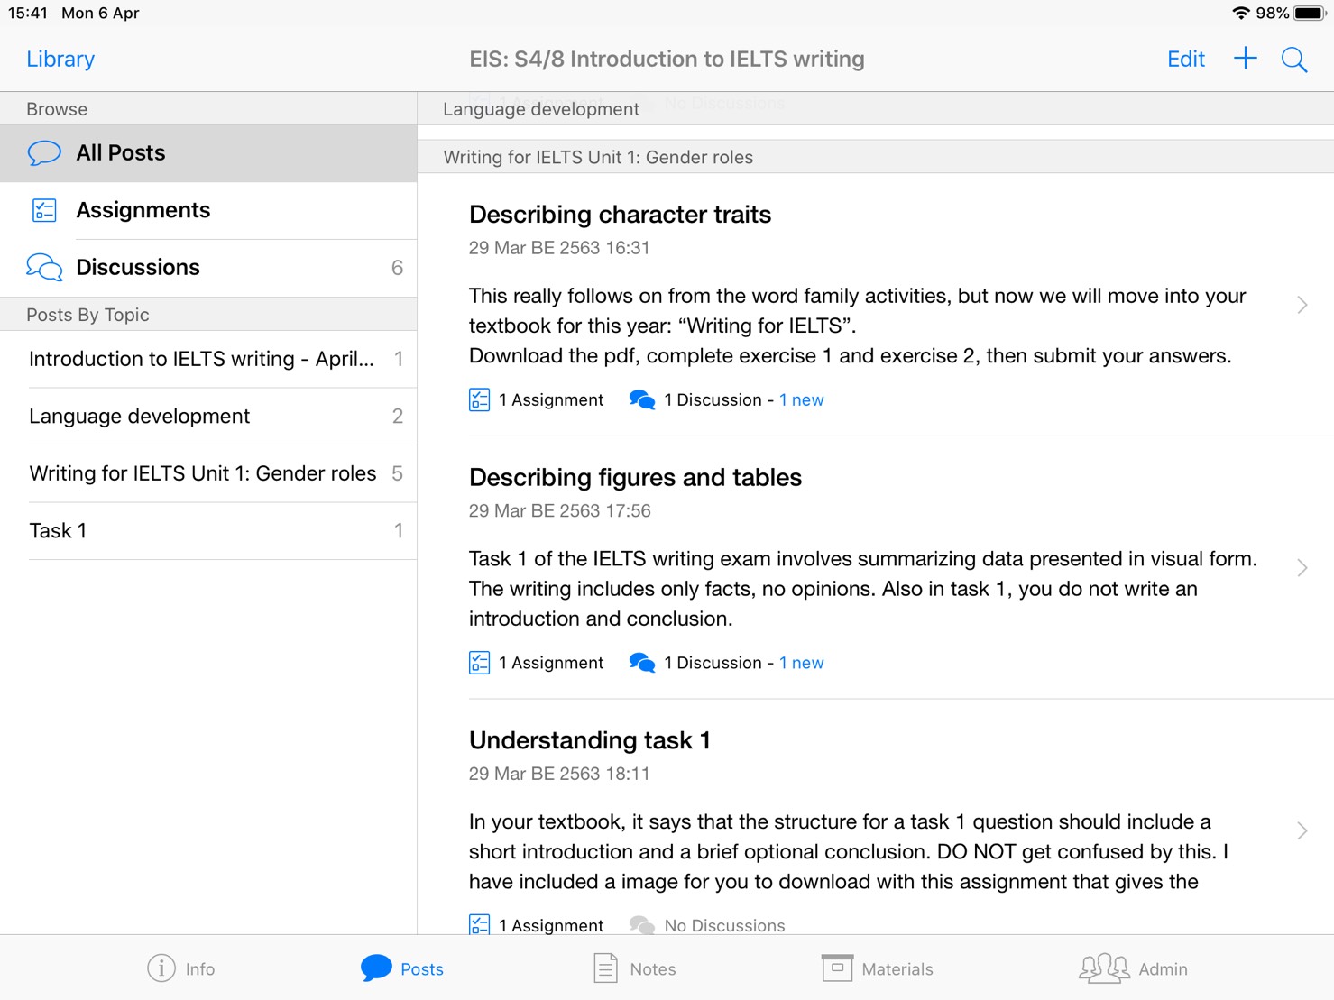Tap the Notes page icon in bottom bar
Screen dimensions: 1334x1000
pyautogui.click(x=605, y=968)
